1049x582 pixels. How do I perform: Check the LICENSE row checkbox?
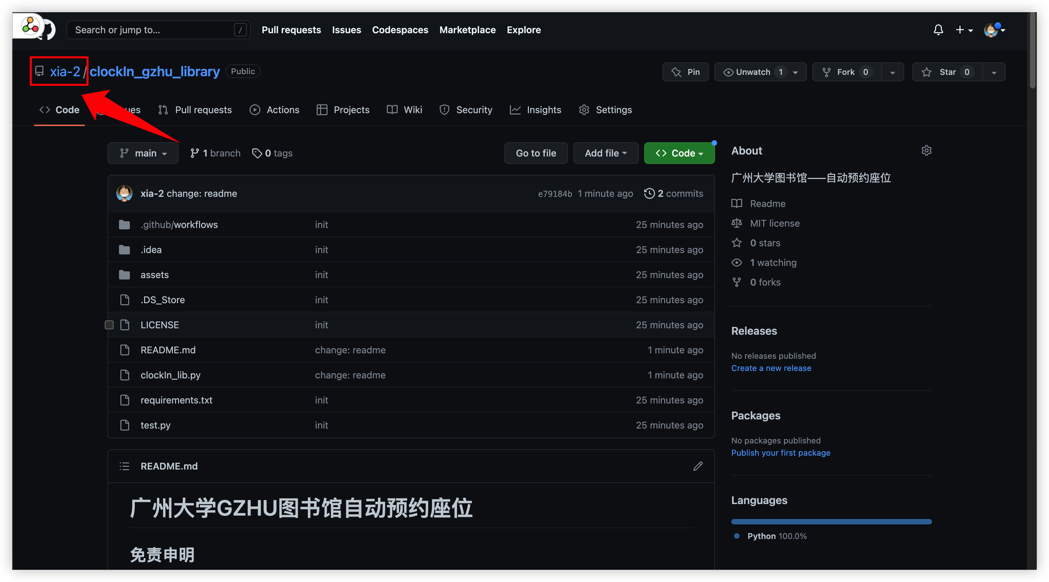(x=109, y=325)
